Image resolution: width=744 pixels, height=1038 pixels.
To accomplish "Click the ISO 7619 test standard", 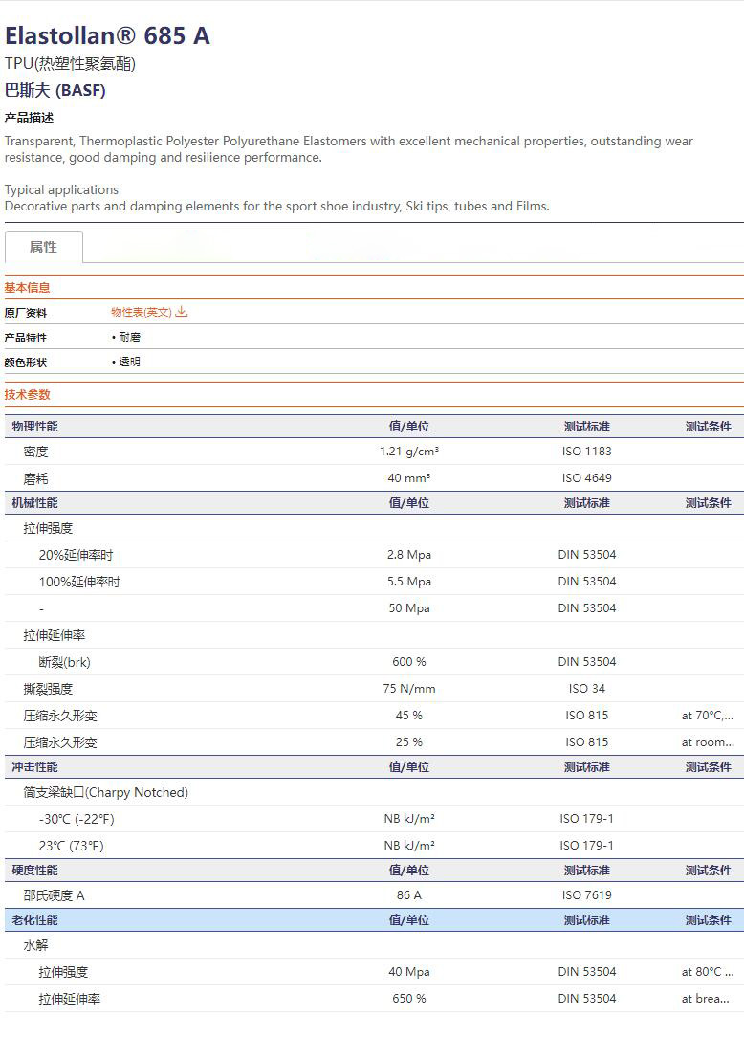I will [x=586, y=895].
